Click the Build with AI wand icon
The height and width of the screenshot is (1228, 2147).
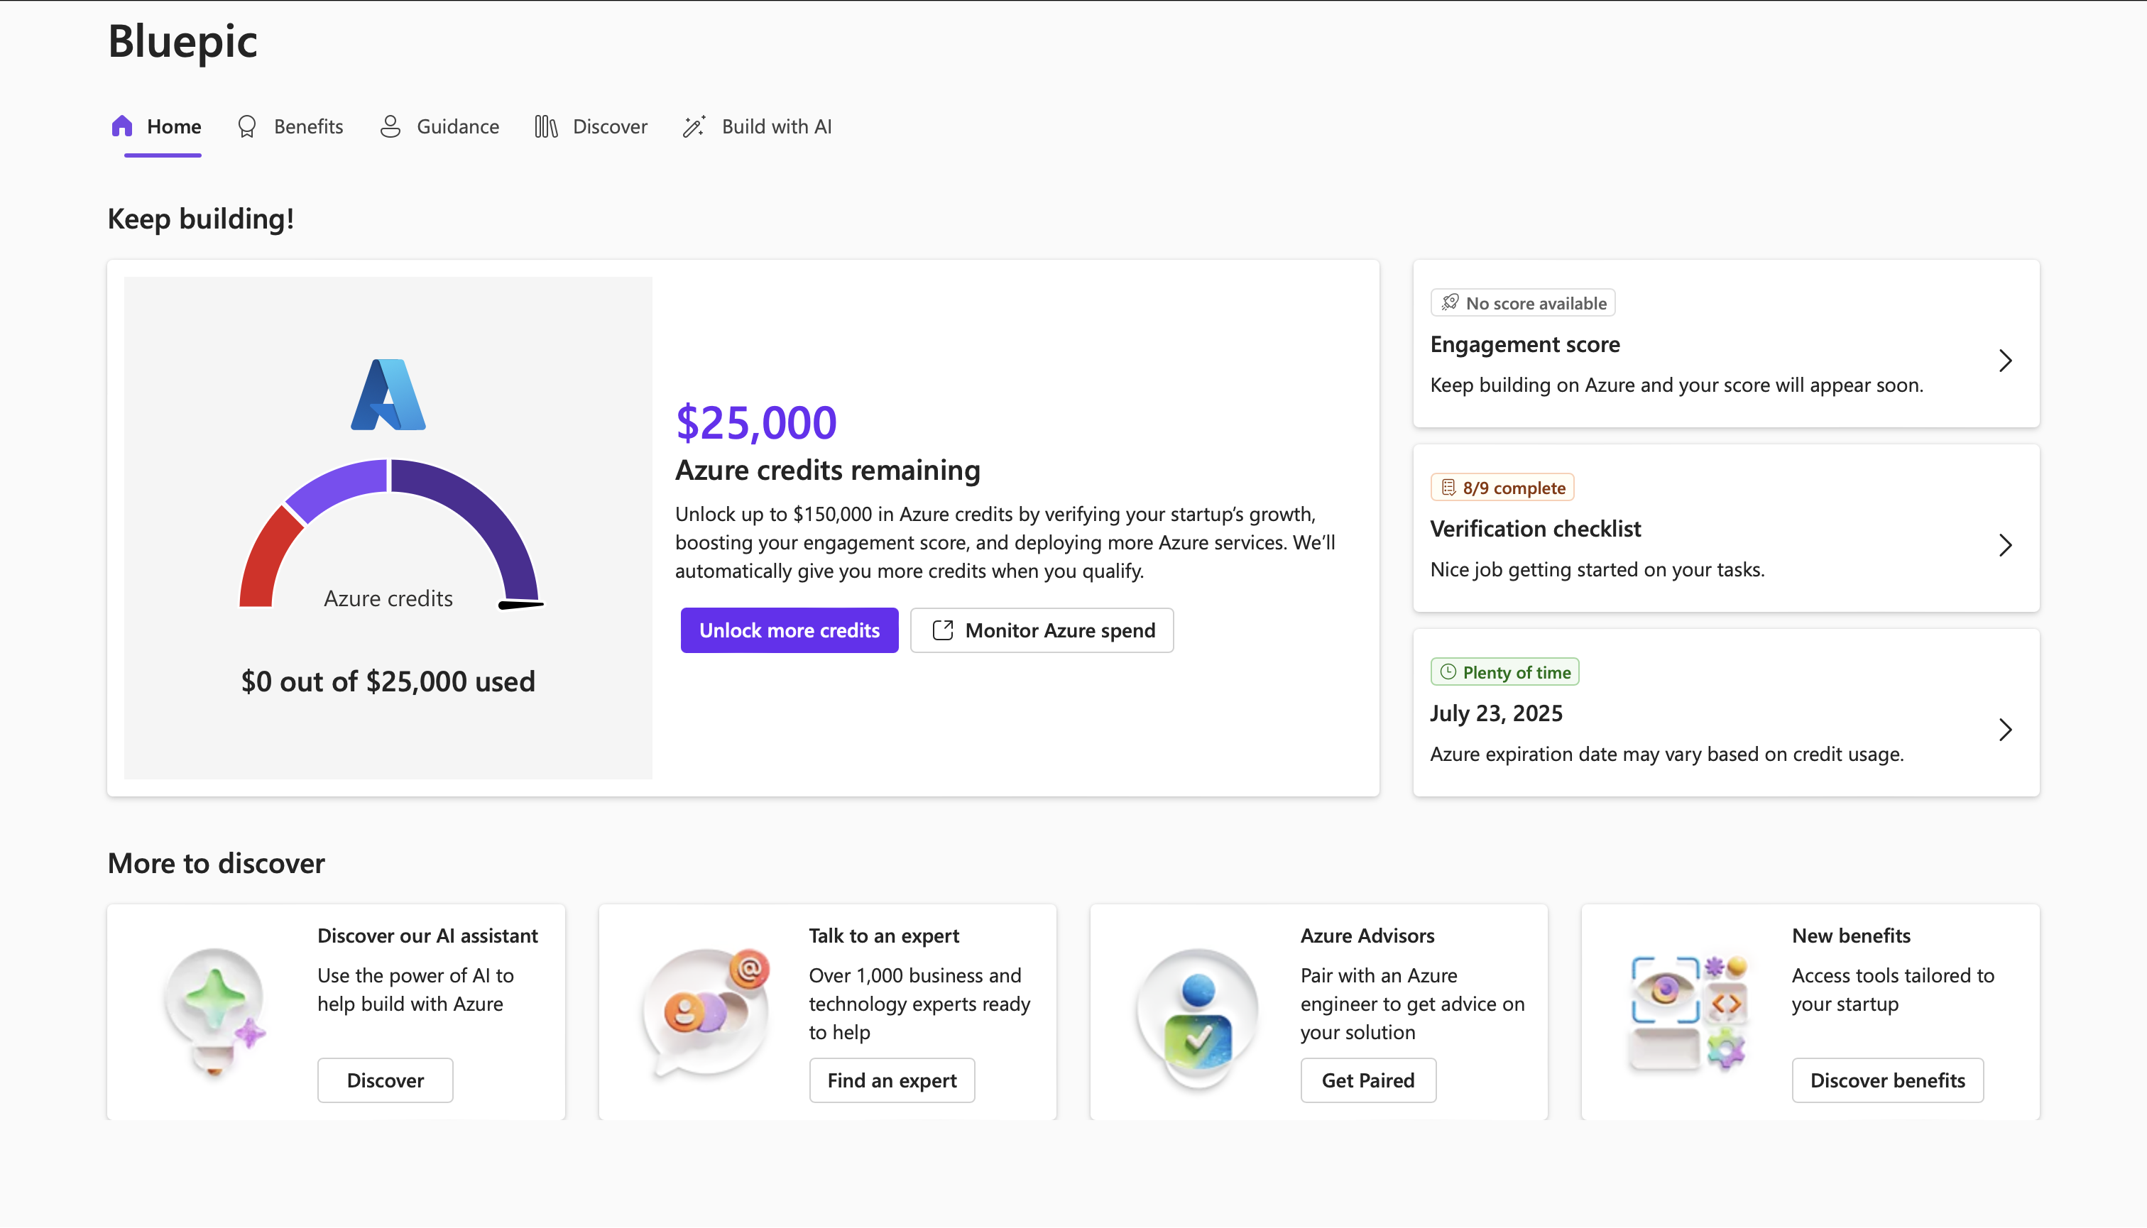click(x=694, y=126)
